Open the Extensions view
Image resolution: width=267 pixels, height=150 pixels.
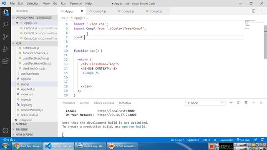[x=5, y=61]
